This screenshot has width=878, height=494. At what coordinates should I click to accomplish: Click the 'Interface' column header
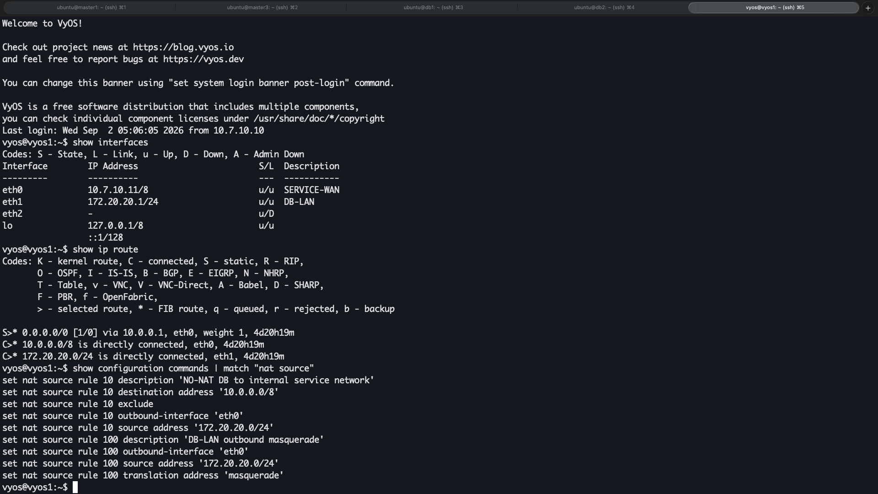click(x=25, y=166)
